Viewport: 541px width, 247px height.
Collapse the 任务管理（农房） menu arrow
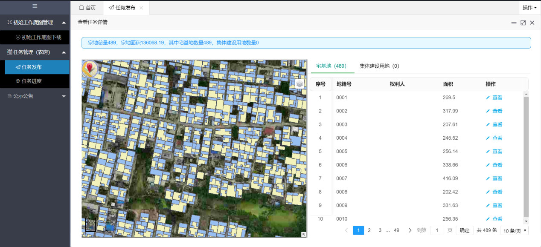(x=64, y=52)
